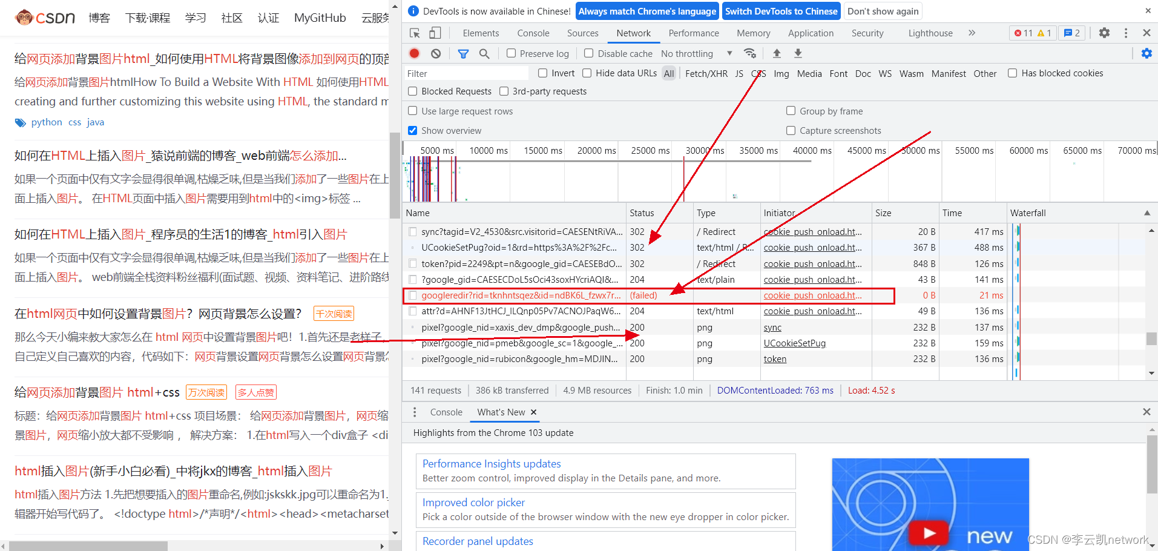Image resolution: width=1158 pixels, height=551 pixels.
Task: Click Always match Chrome's language button
Action: click(647, 11)
